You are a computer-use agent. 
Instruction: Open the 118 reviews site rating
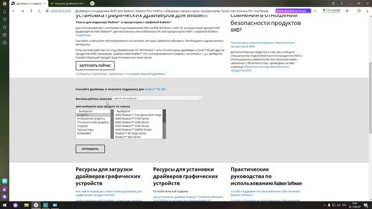[331, 10]
